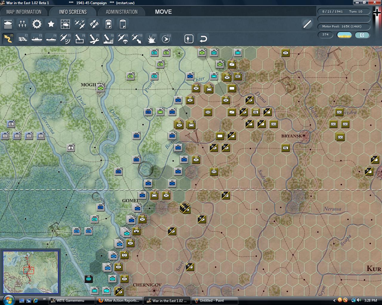Click the volume tray icon
This screenshot has height=305, width=382.
359,300
